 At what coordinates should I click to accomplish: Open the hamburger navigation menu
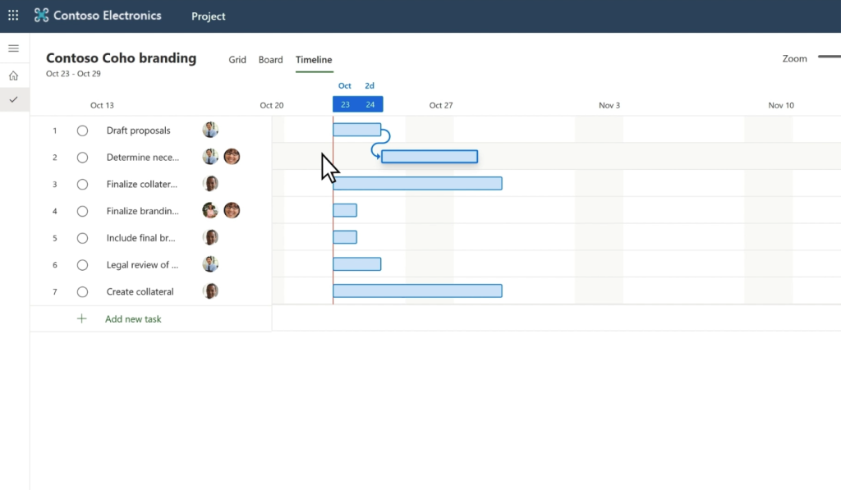tap(14, 48)
